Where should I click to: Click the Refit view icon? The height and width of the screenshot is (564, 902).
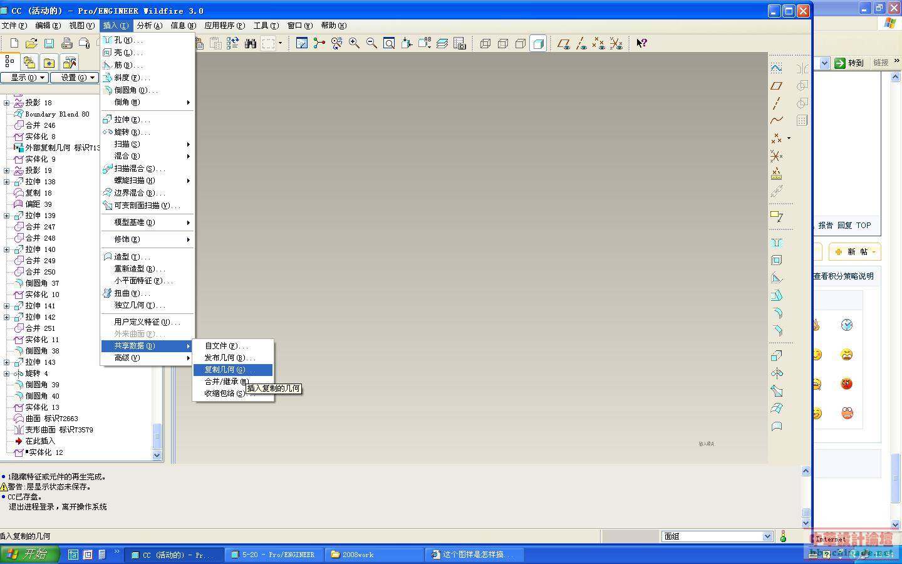(389, 43)
